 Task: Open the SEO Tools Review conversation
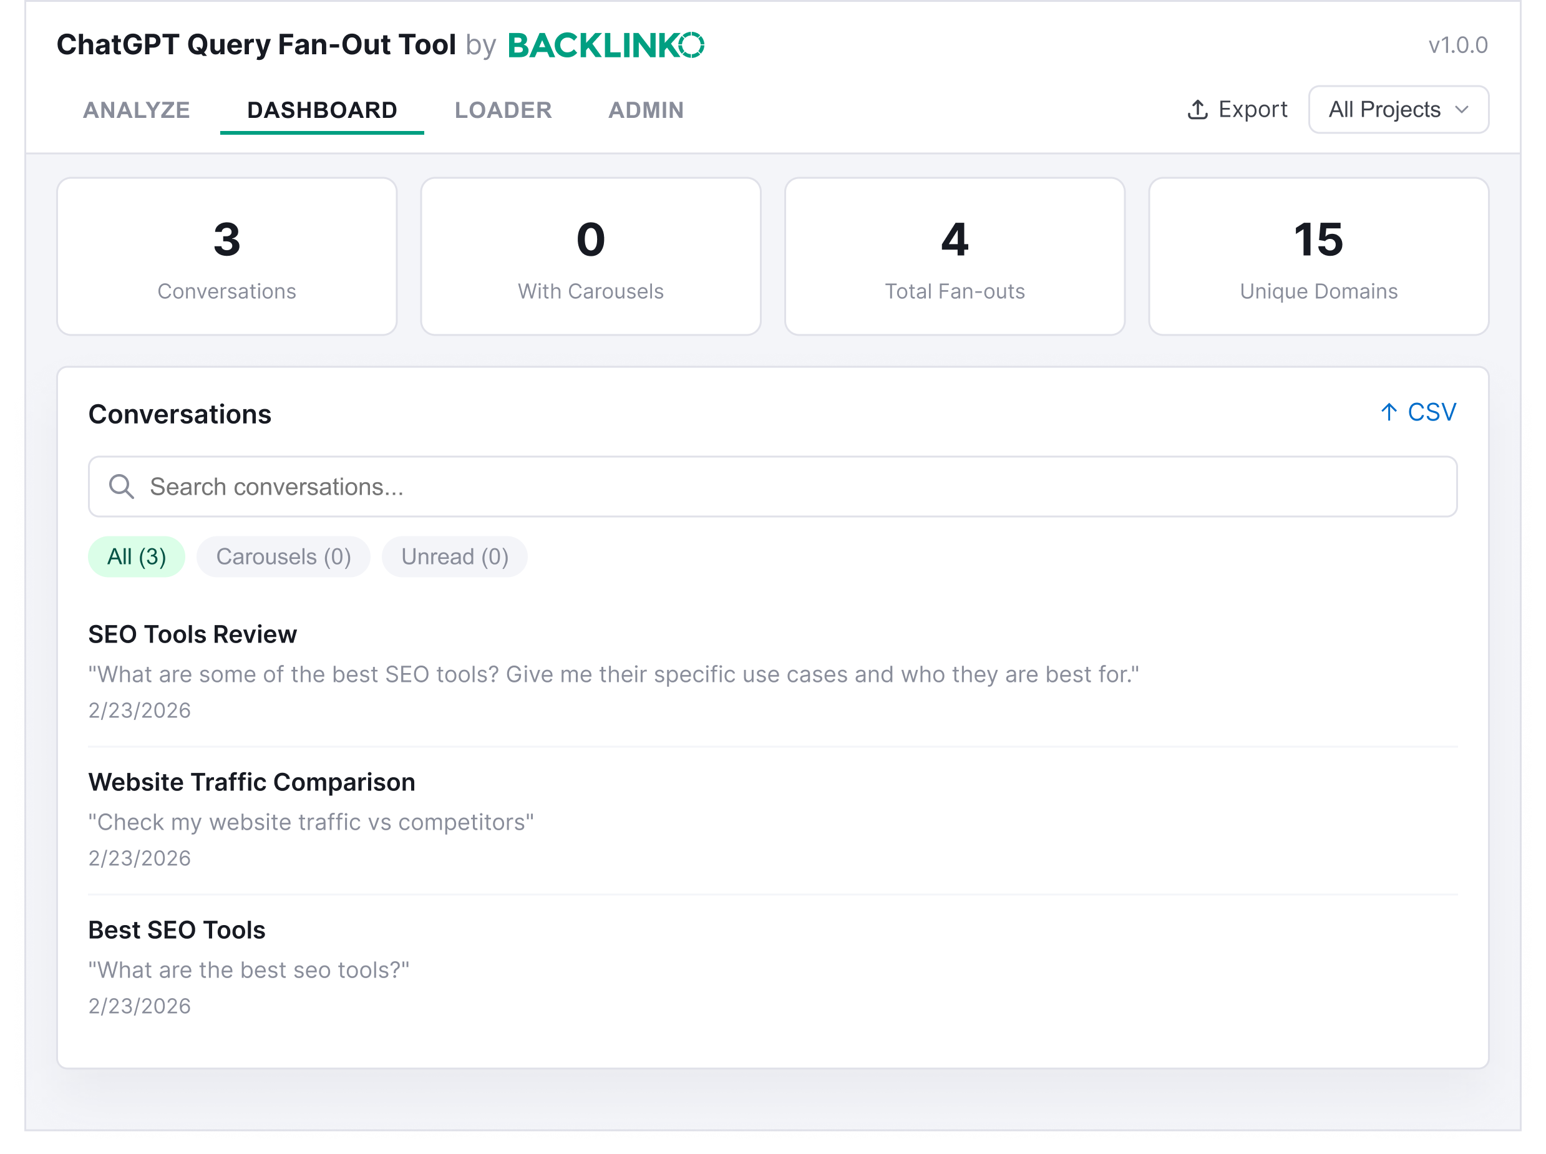[x=192, y=634]
